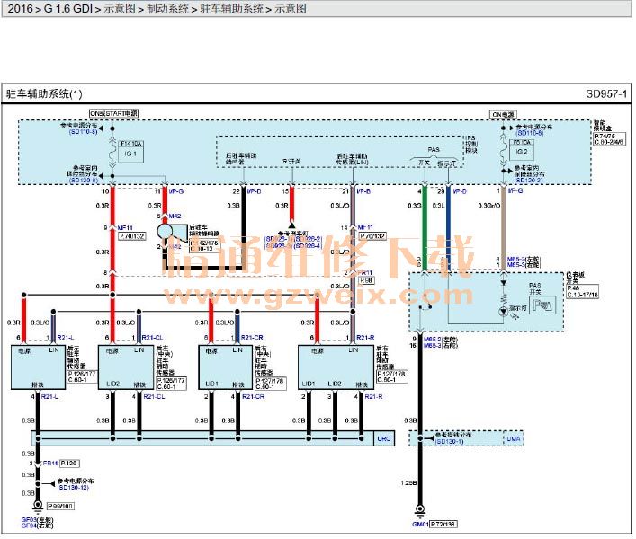The width and height of the screenshot is (636, 539).
Task: Click the 后右驻车辅助传感器 sensor box with LID1 LID2
Action: pyautogui.click(x=336, y=367)
